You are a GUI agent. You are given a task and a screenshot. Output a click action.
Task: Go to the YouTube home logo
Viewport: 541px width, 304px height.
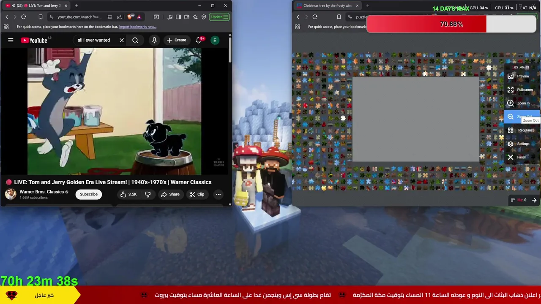pos(34,40)
